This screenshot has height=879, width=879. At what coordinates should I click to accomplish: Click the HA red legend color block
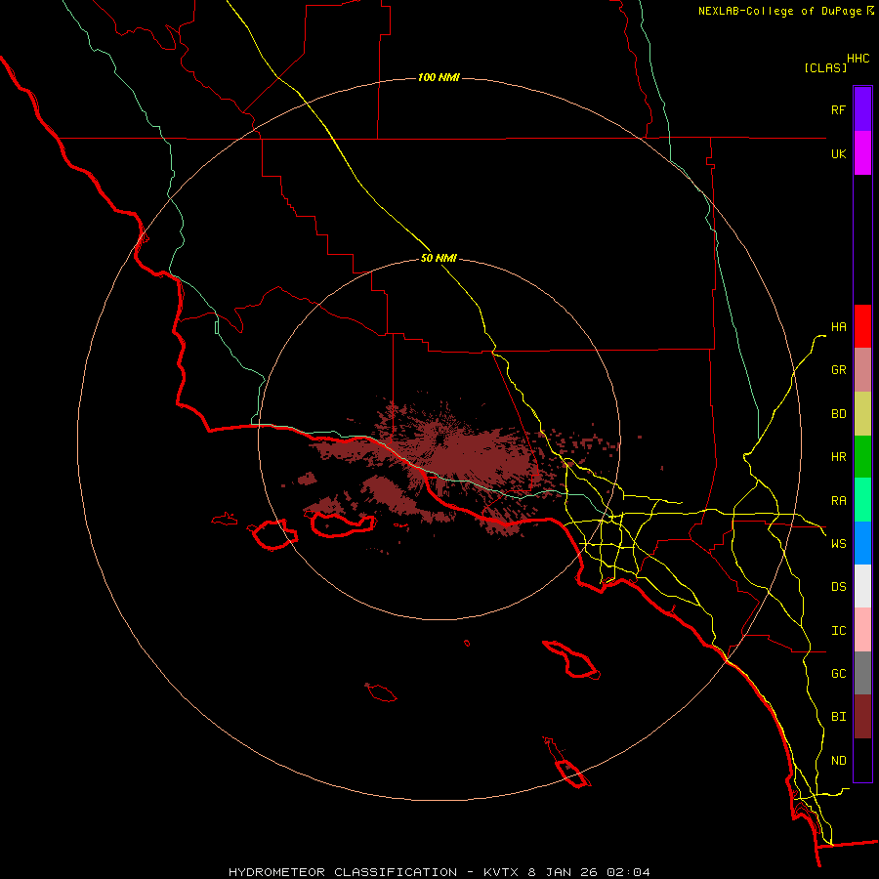[862, 326]
